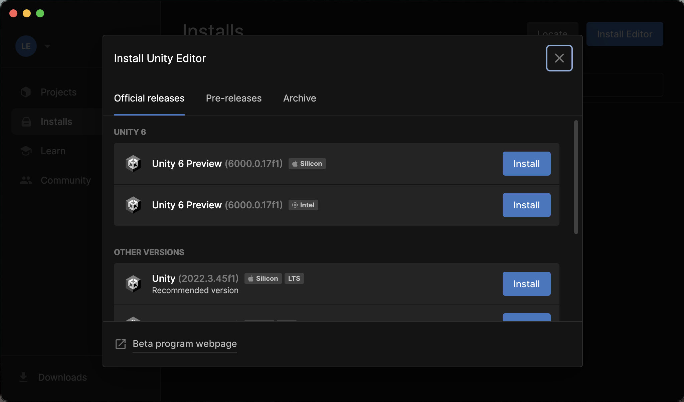
Task: Click the Projects cube icon in the sidebar
Action: point(26,92)
